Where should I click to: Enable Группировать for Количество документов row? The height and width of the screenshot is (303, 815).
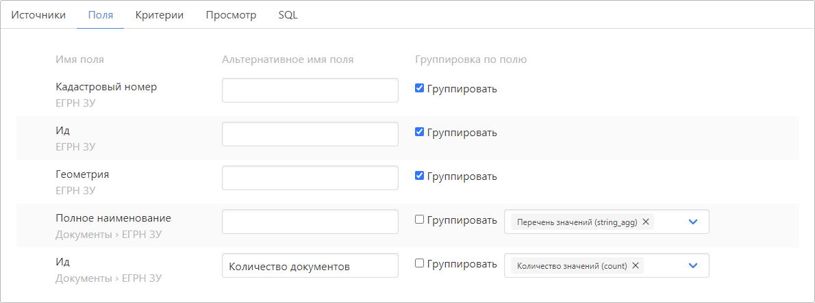[420, 263]
